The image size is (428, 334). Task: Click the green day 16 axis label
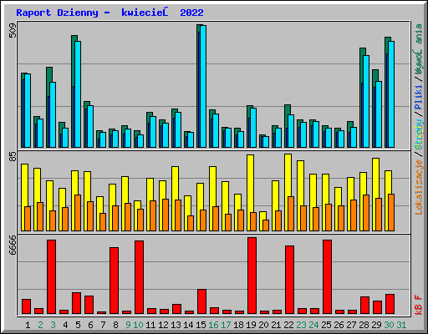[x=213, y=325]
